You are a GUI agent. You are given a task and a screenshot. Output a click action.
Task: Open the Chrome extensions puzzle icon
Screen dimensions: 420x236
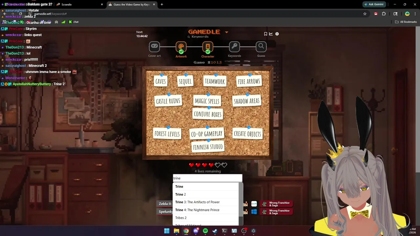384,14
